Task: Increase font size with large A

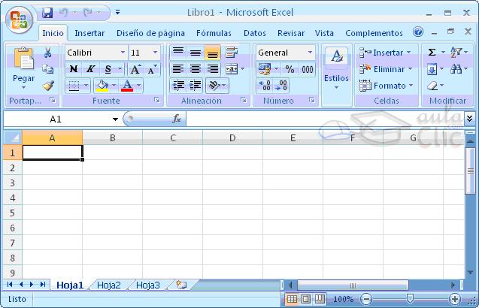Action: (x=135, y=69)
